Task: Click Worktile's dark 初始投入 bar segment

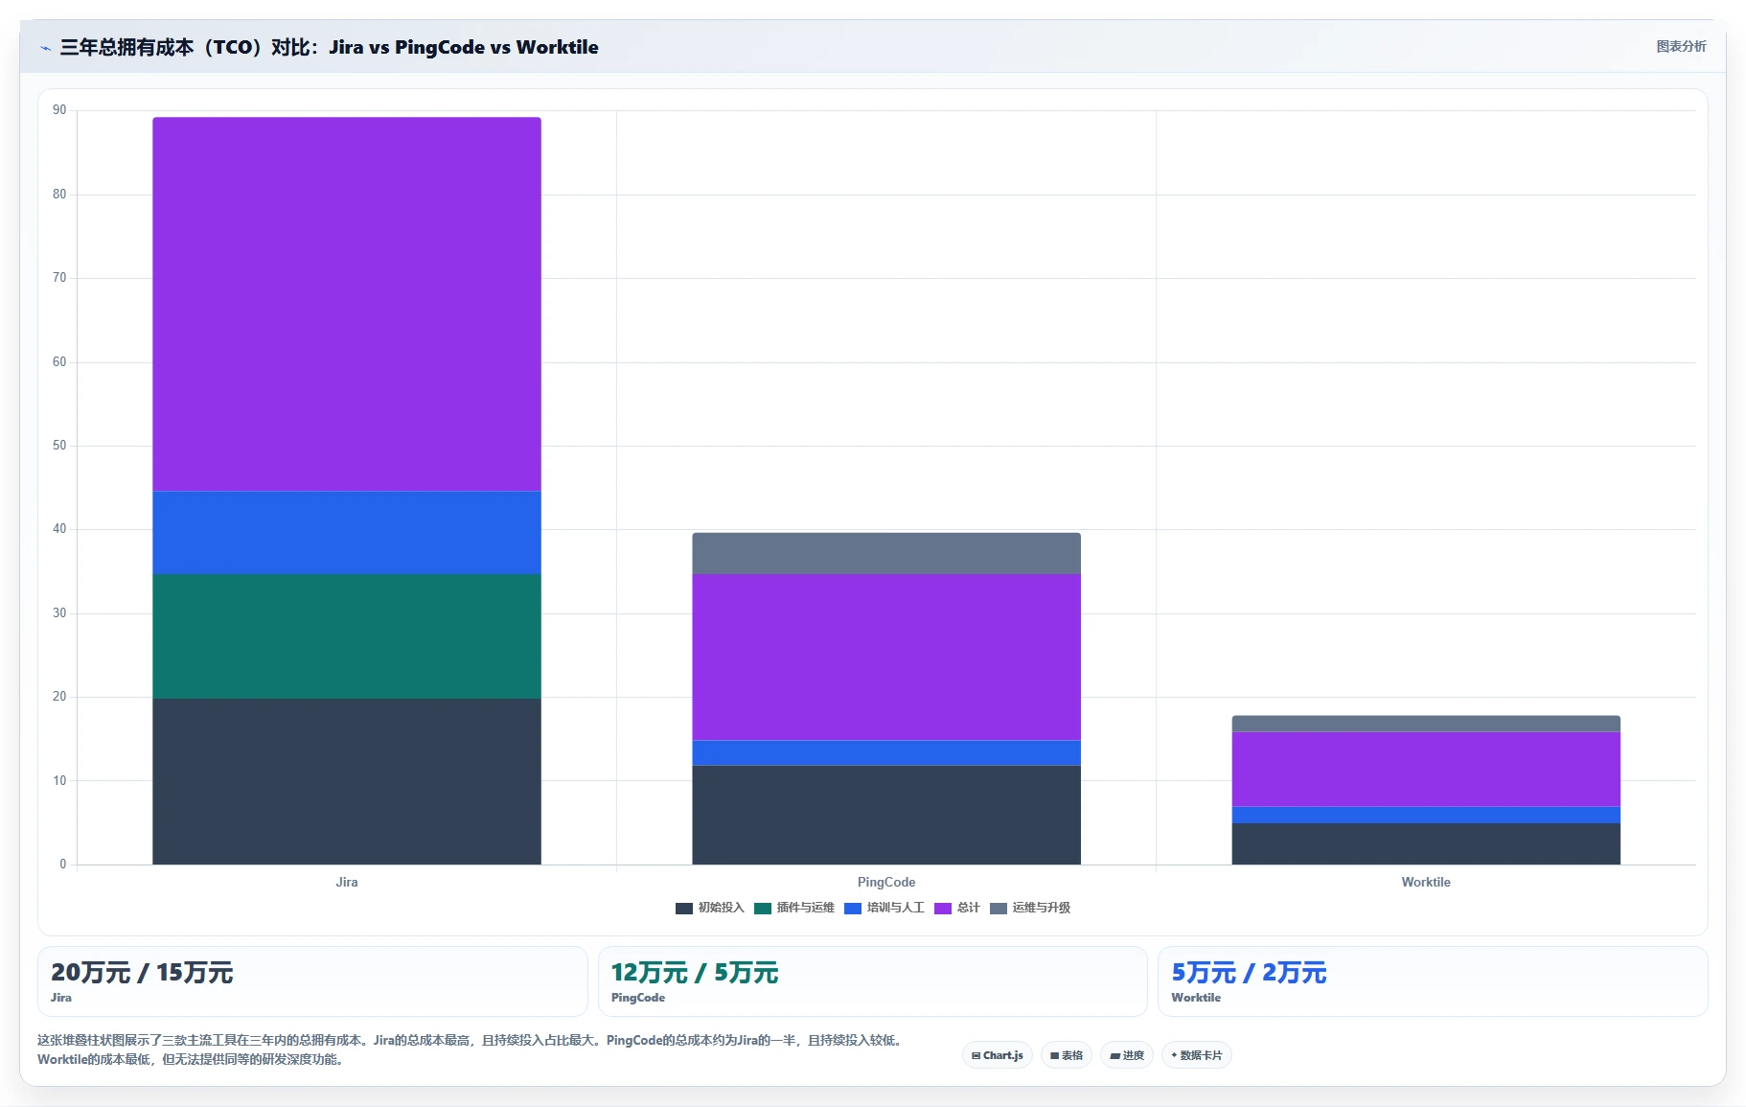Action: point(1426,843)
